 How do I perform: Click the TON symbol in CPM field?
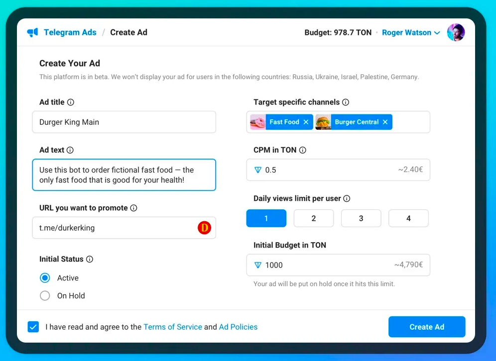tap(258, 170)
